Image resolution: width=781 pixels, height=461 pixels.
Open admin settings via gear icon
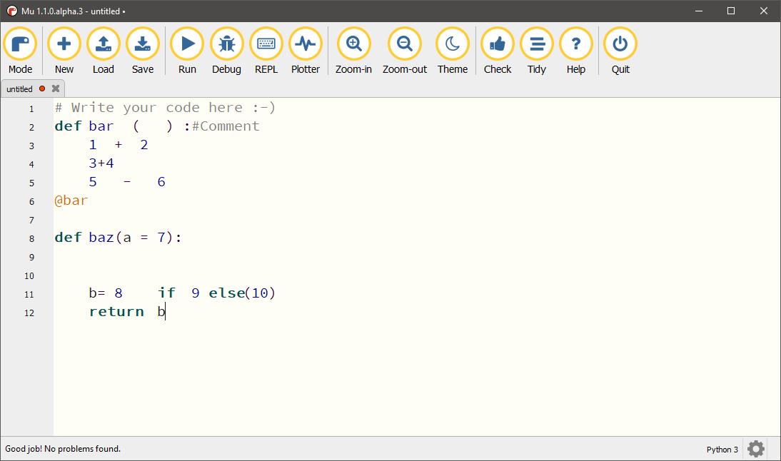point(755,449)
